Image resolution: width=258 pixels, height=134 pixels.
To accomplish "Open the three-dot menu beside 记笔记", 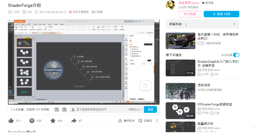I will click(x=157, y=120).
